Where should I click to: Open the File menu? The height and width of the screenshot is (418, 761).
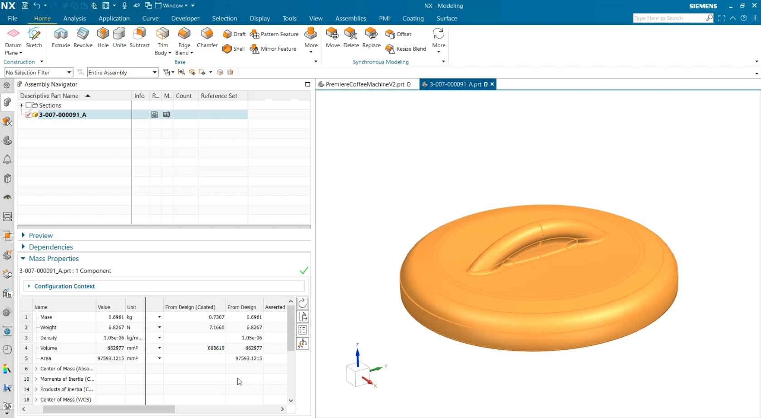(x=13, y=19)
